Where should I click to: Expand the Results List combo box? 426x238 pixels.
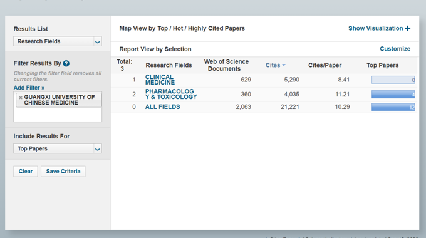click(x=58, y=41)
